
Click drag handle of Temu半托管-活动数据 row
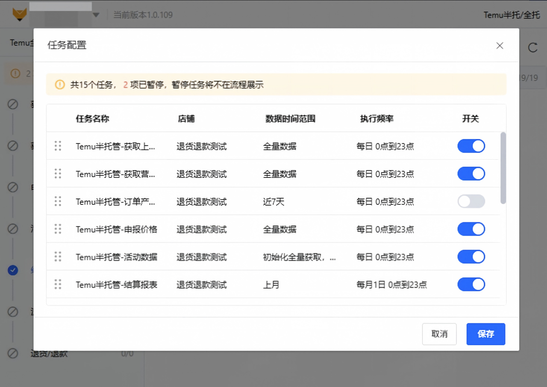click(58, 257)
